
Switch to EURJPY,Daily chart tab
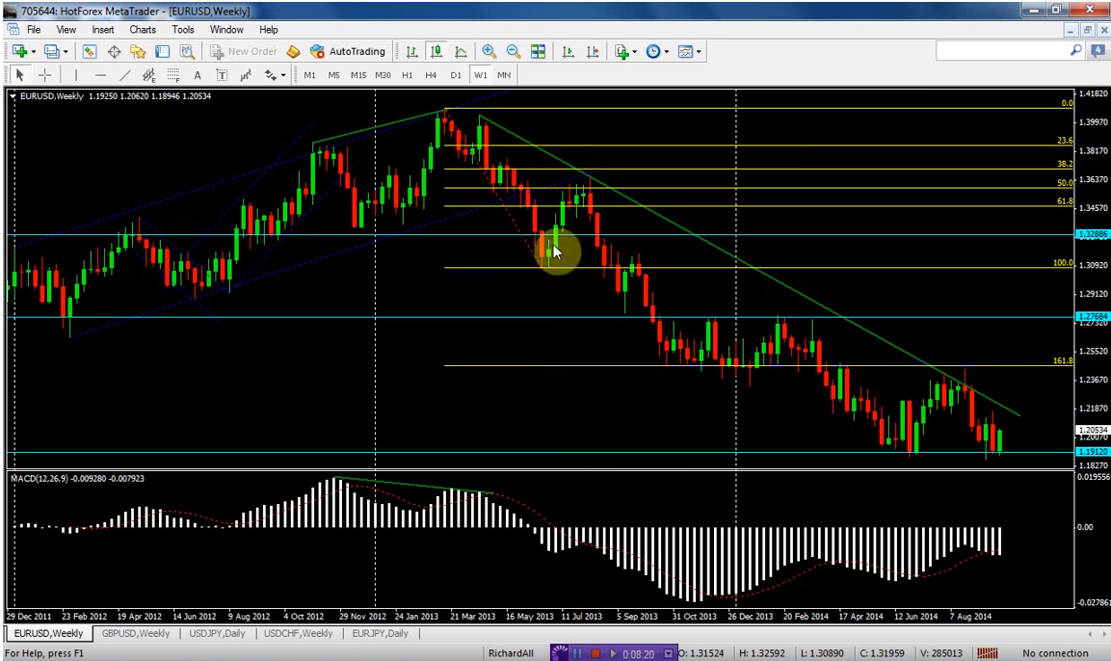coord(381,633)
